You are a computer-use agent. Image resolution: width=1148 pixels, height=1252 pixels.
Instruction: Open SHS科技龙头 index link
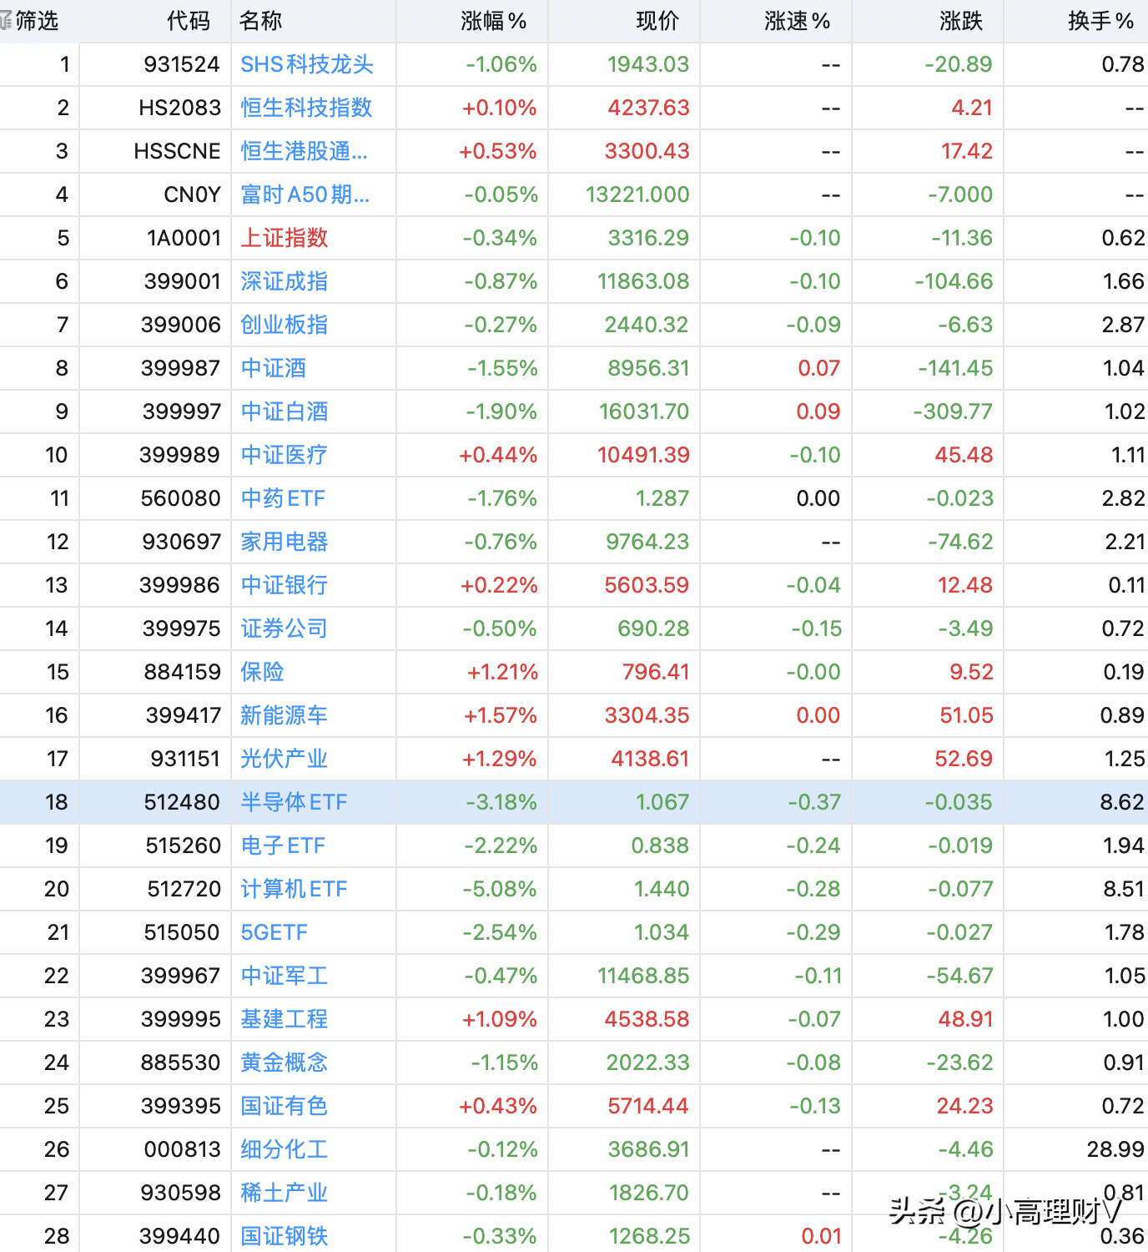point(307,64)
